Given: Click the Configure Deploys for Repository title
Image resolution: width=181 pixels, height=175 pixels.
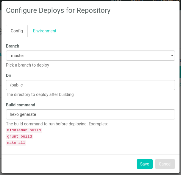Looking at the screenshot, I should coord(58,10).
